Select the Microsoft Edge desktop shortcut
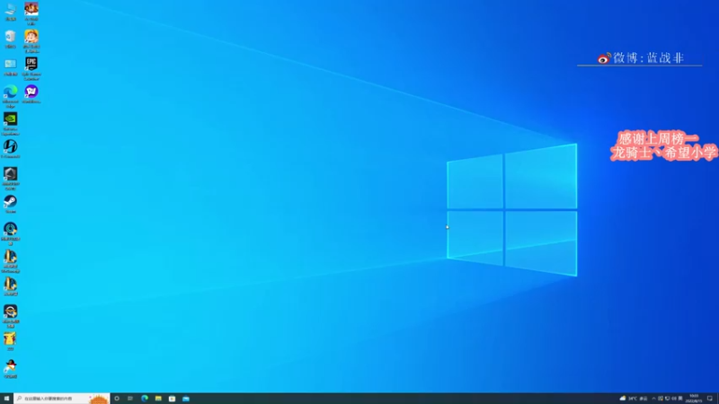The width and height of the screenshot is (719, 404). (10, 96)
